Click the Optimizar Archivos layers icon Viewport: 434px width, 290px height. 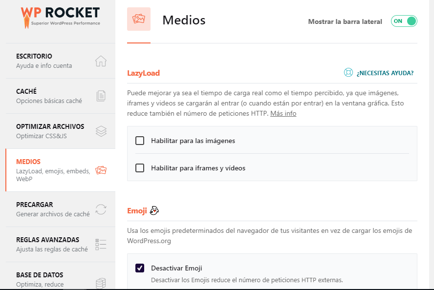pyautogui.click(x=101, y=131)
